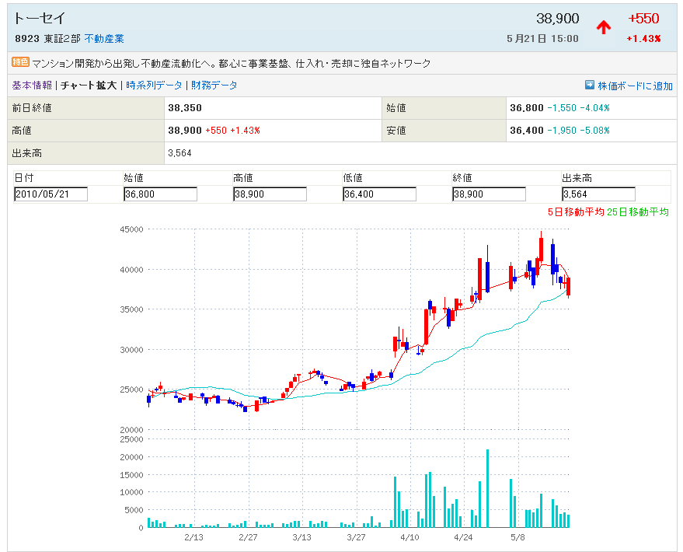Click the 4/10 date label on chart axis
Screen dimensions: 683x552
[409, 537]
